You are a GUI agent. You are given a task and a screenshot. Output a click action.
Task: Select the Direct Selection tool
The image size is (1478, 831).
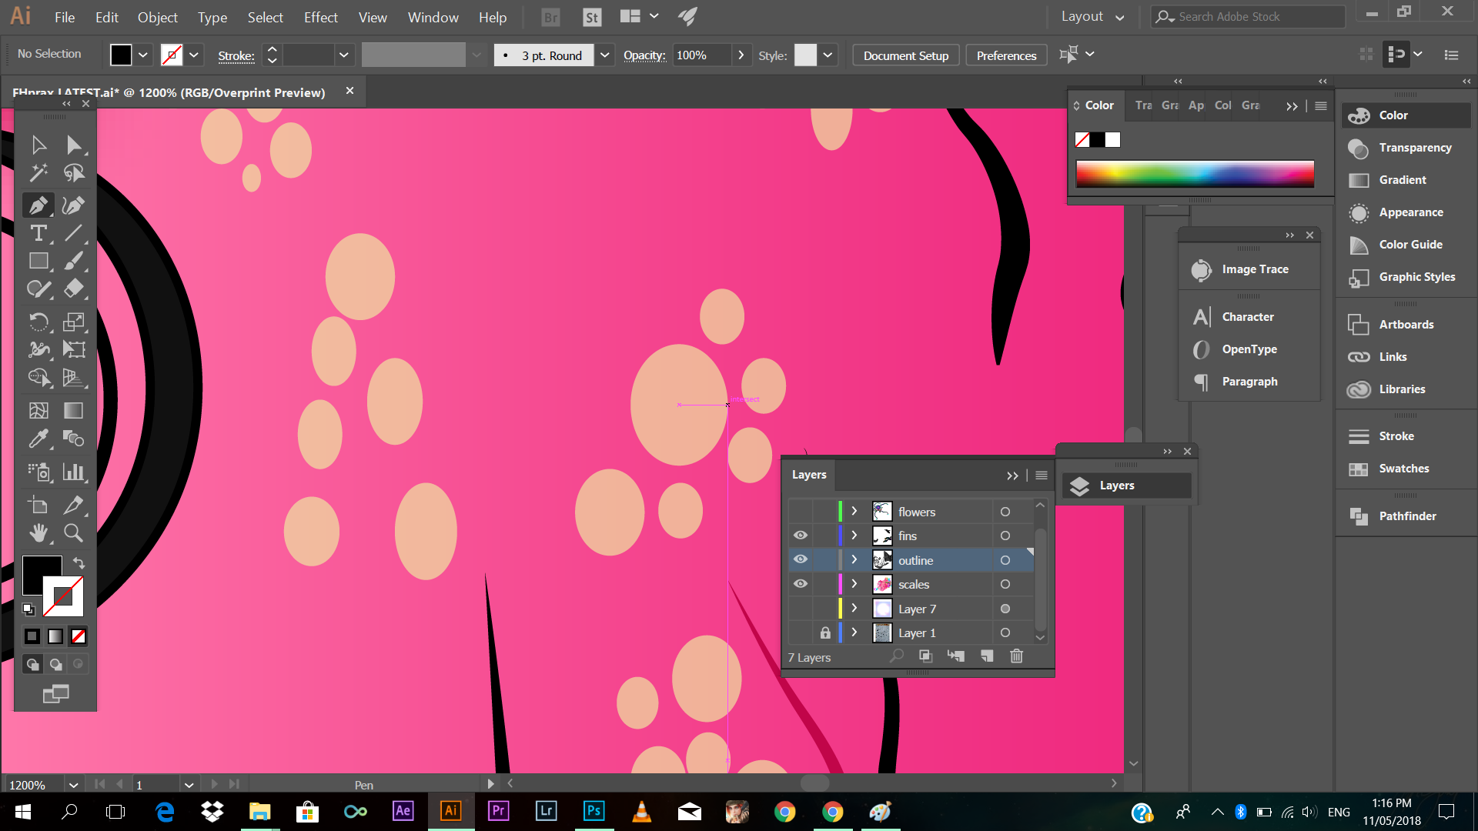click(74, 145)
